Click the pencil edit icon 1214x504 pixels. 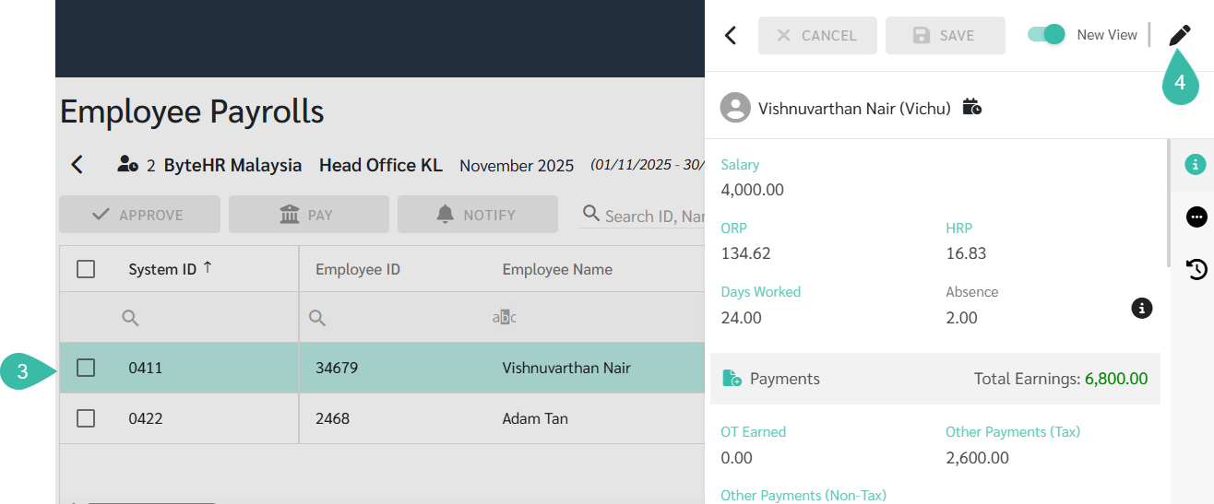coord(1180,36)
